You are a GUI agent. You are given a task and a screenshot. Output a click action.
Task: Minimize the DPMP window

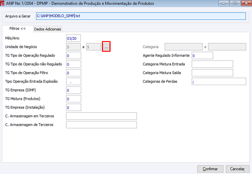pos(224,3)
